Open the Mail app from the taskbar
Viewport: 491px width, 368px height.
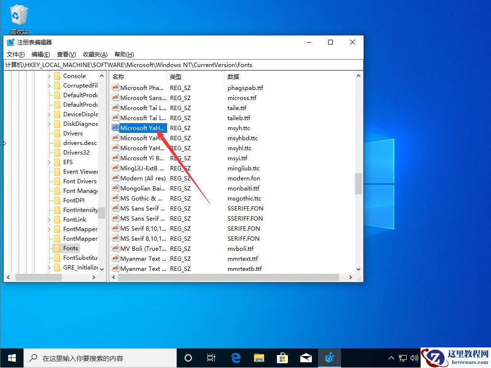(306, 357)
